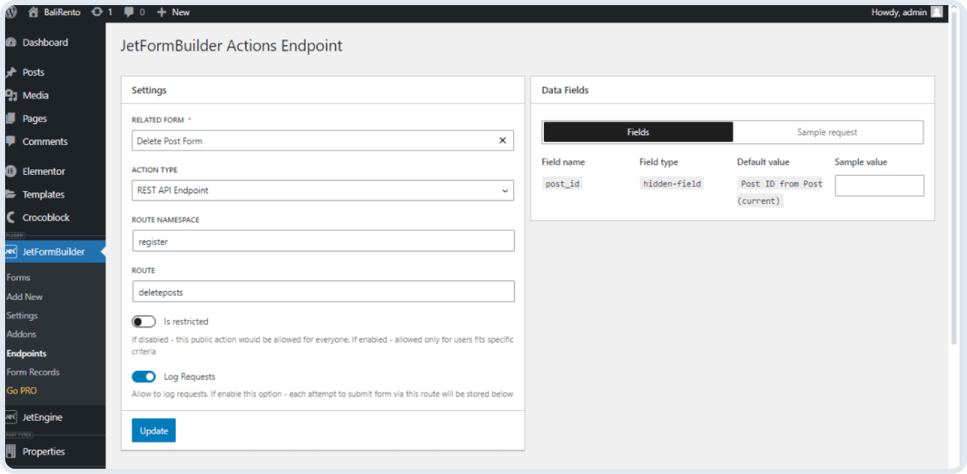Open Properties post type via grid icon

(x=11, y=451)
